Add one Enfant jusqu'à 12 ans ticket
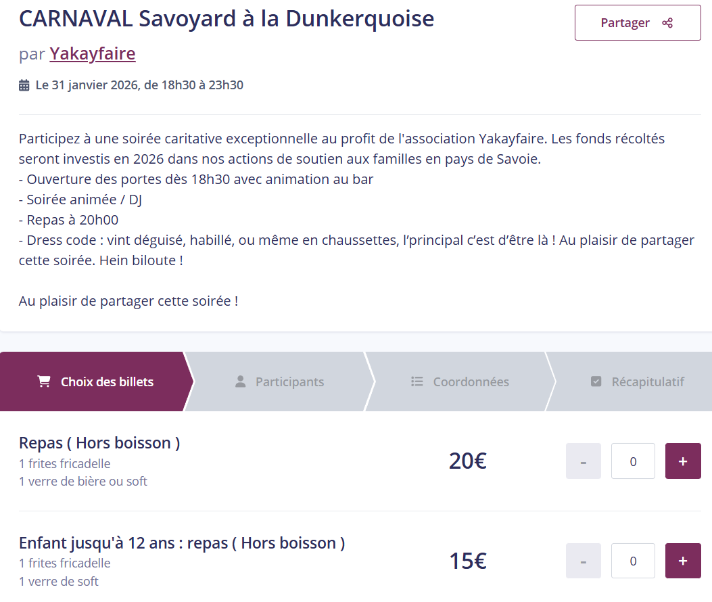Viewport: 712px width, 602px height. [683, 561]
